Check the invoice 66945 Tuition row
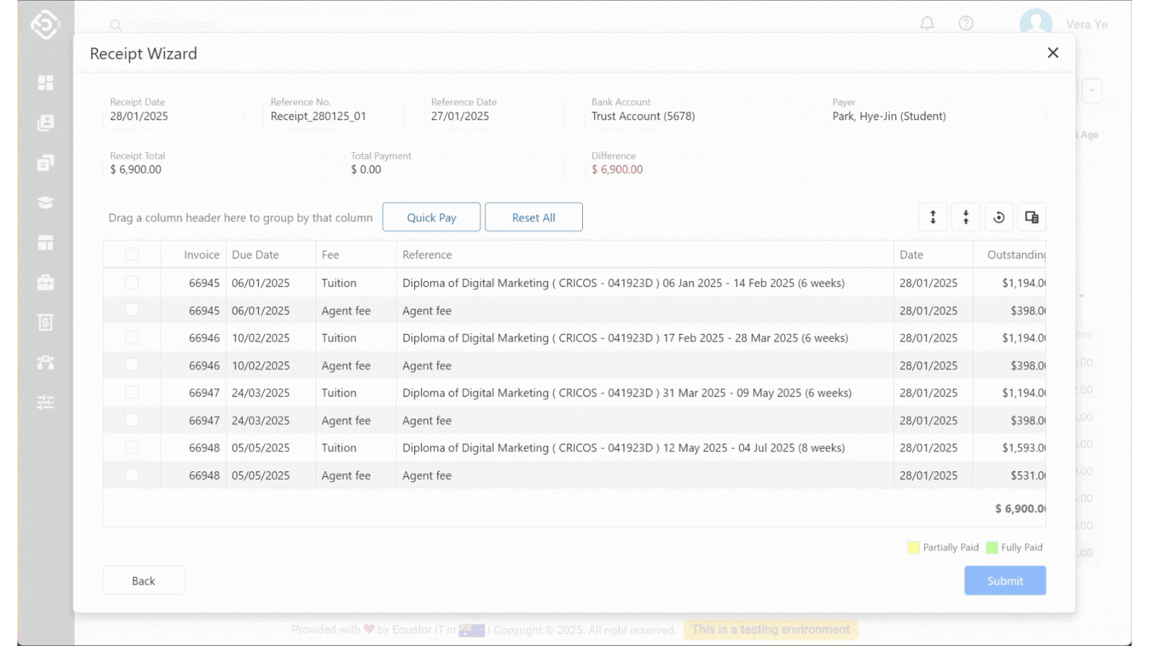Image resolution: width=1149 pixels, height=646 pixels. coord(132,282)
